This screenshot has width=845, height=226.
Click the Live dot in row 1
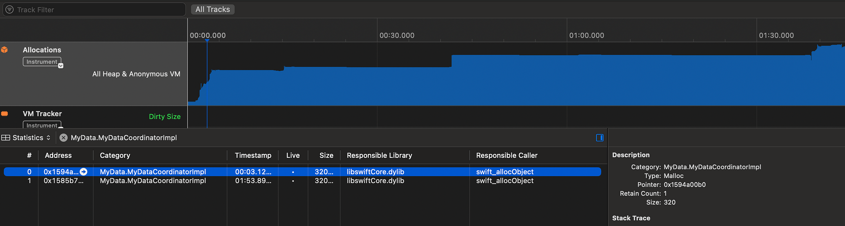pos(293,181)
